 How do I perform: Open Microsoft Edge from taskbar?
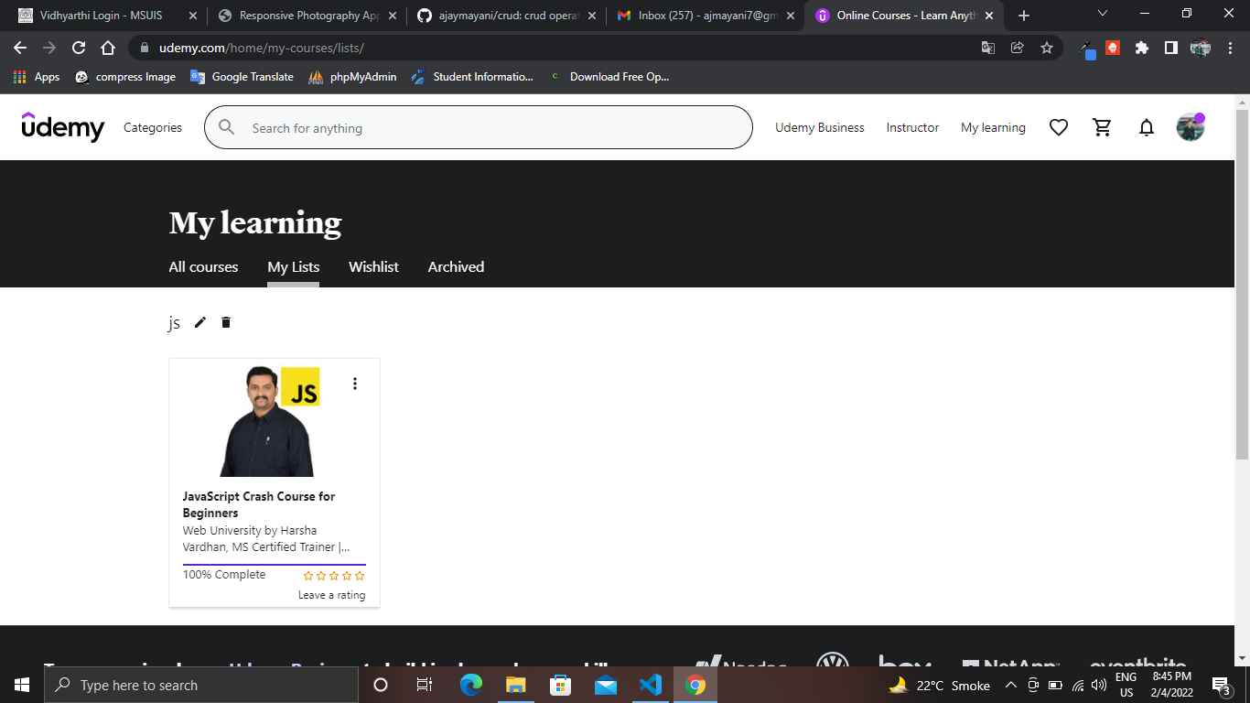pos(471,685)
